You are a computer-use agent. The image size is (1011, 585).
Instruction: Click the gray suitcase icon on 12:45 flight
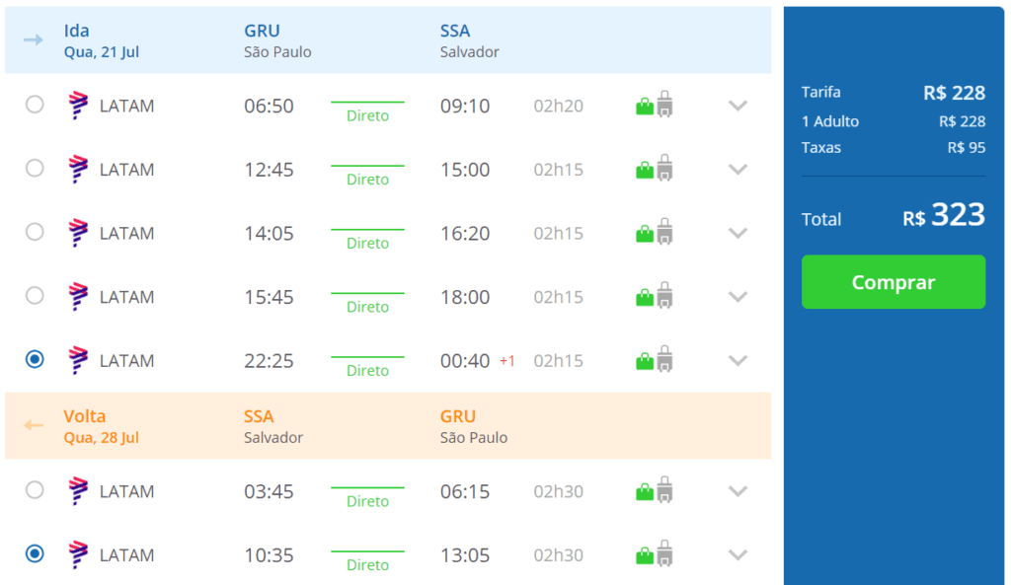(x=664, y=168)
